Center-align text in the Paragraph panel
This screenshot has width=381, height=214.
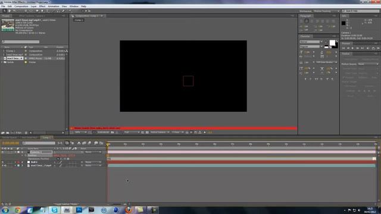click(307, 21)
